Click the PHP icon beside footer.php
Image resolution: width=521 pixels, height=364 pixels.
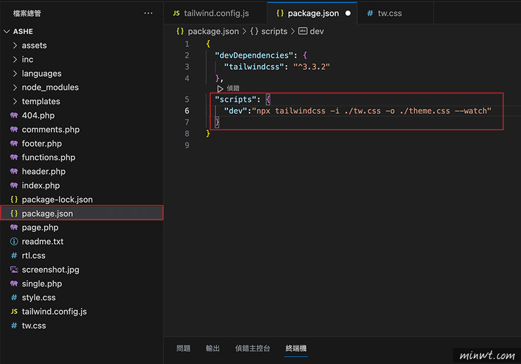point(14,144)
